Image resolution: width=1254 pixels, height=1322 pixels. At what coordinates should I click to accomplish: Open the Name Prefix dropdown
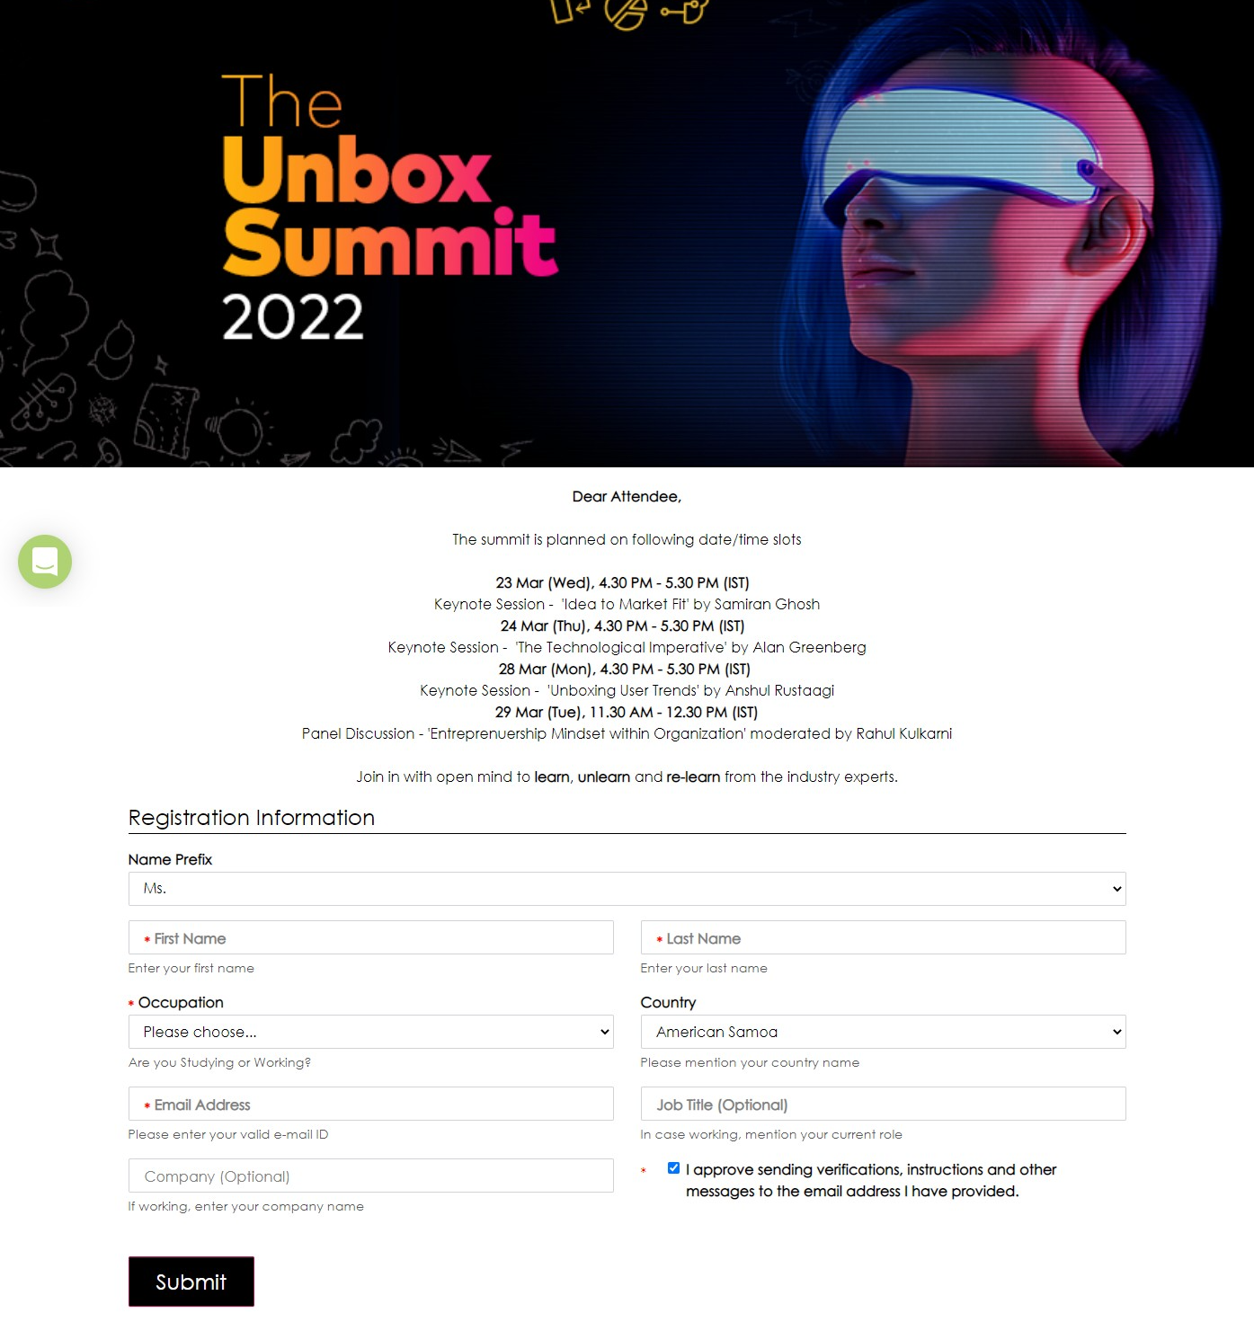[x=627, y=889]
